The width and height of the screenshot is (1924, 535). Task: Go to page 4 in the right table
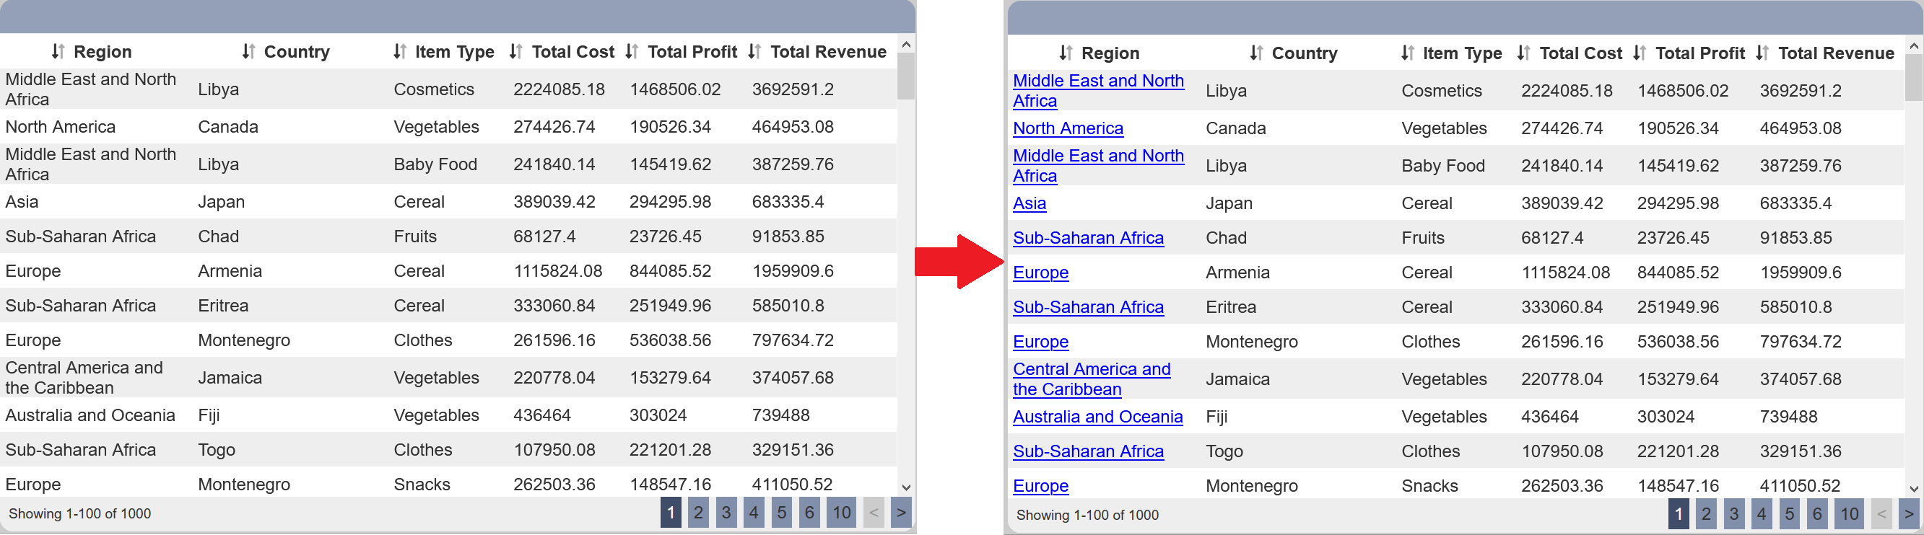click(1761, 514)
